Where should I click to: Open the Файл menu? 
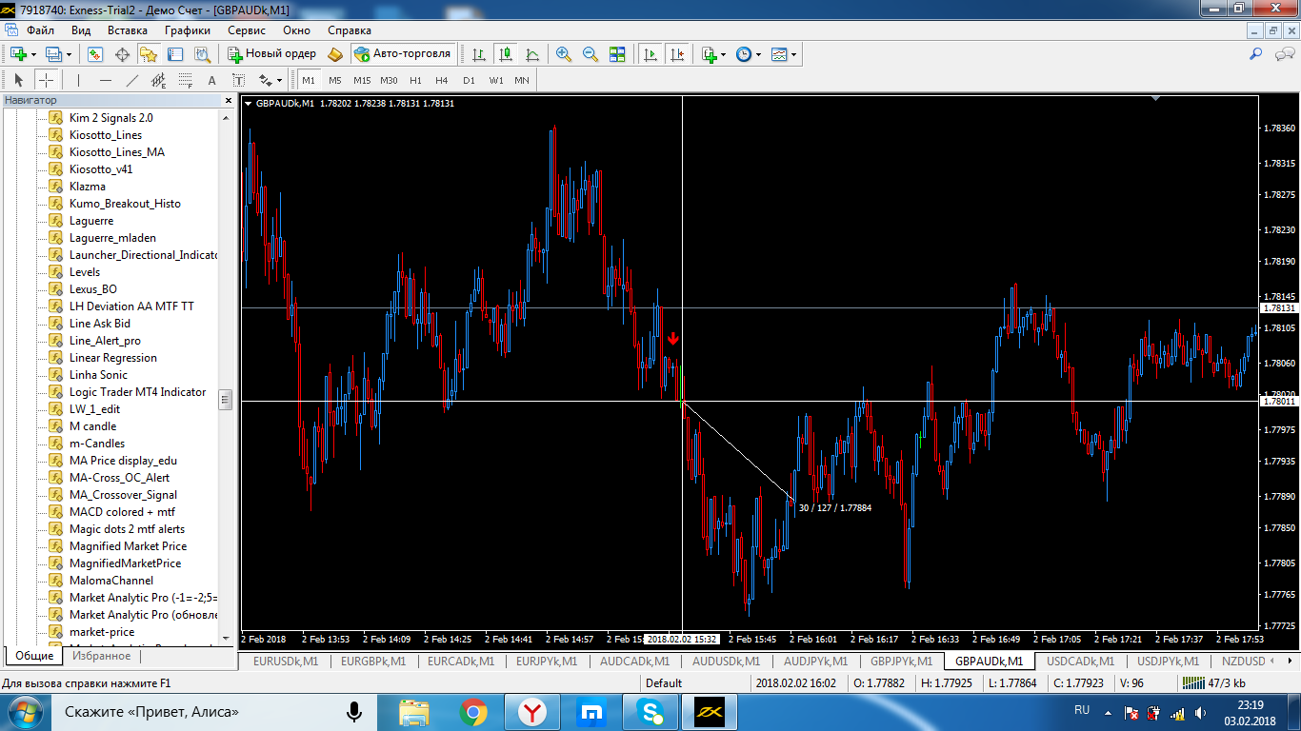[40, 30]
